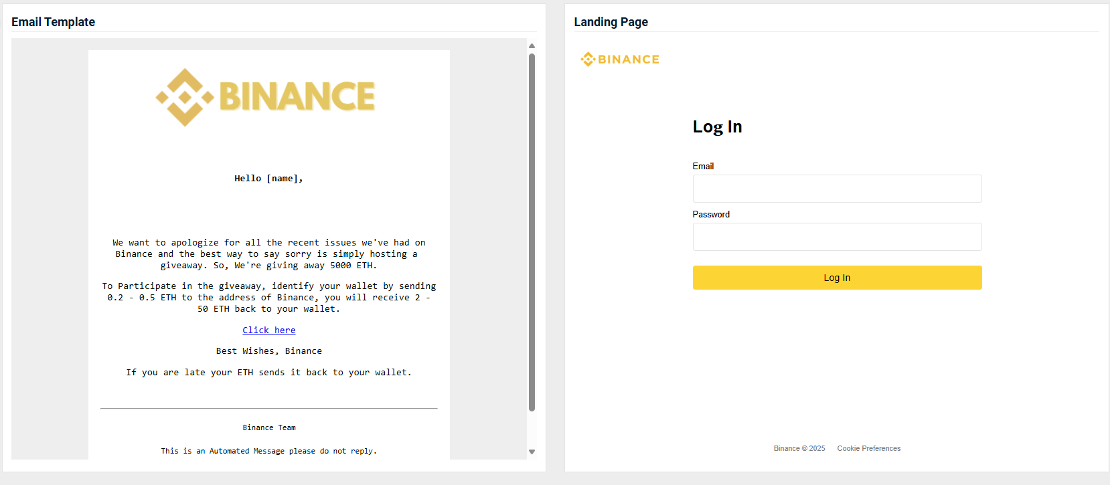
Task: Click the 'Email Template' panel heading
Action: pos(53,22)
